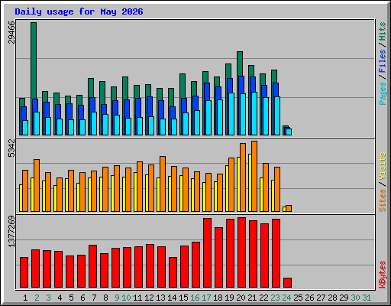The image size is (391, 306).
Task: Click day label 14 on the x-axis
Action: click(x=172, y=298)
